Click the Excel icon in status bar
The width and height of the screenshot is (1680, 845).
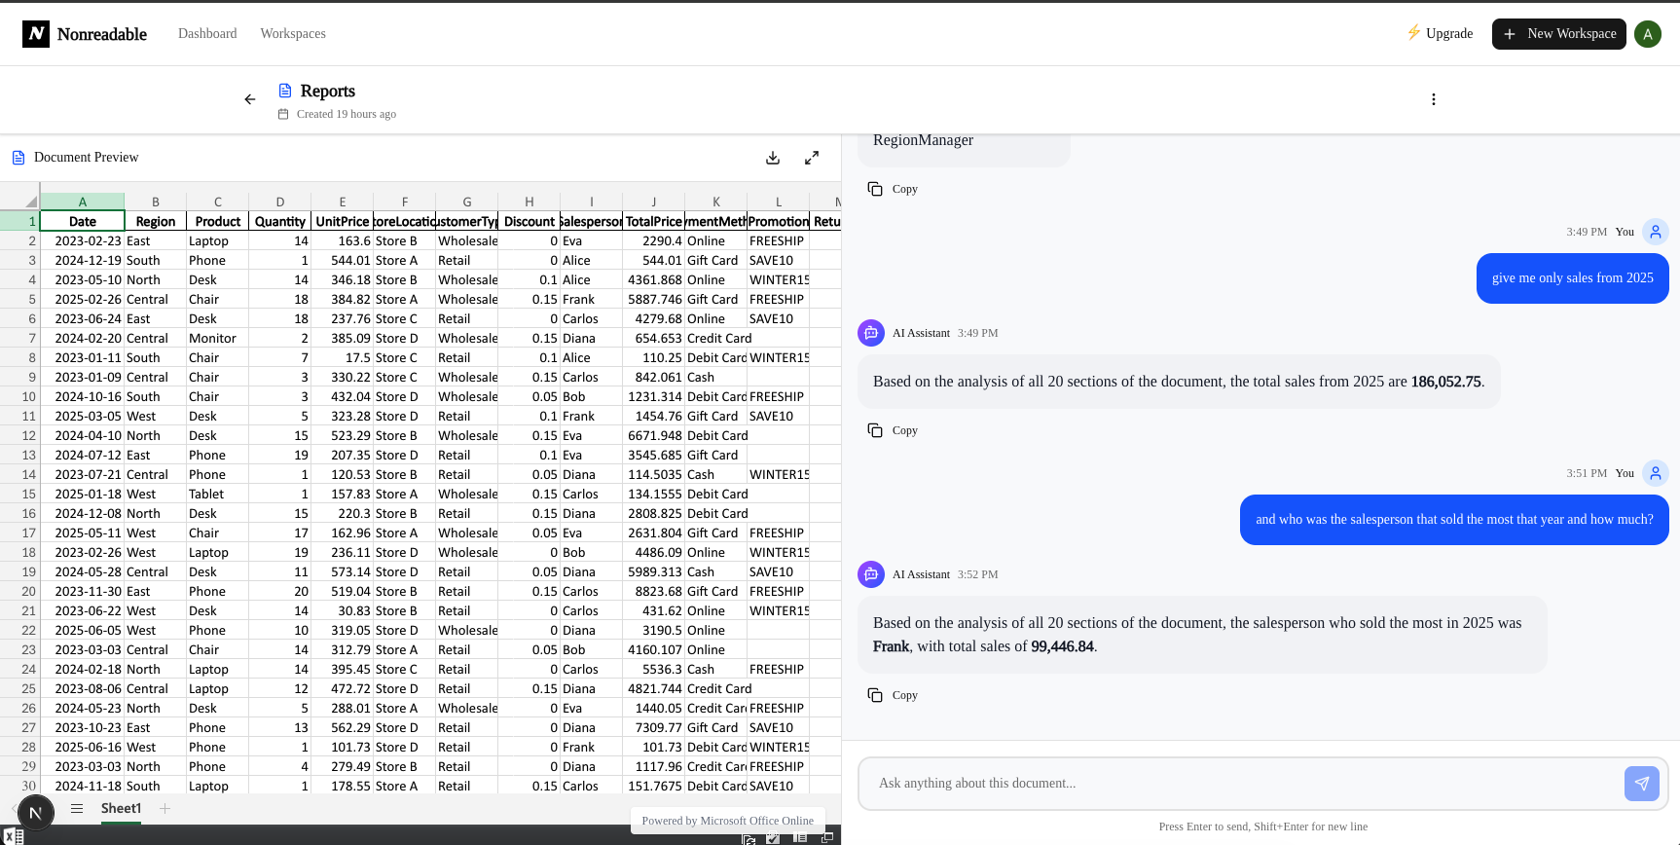13,836
